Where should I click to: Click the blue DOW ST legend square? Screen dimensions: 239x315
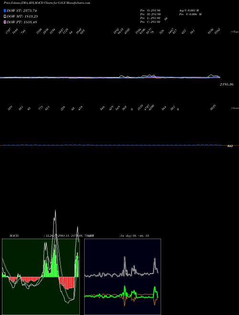click(x=5, y=10)
